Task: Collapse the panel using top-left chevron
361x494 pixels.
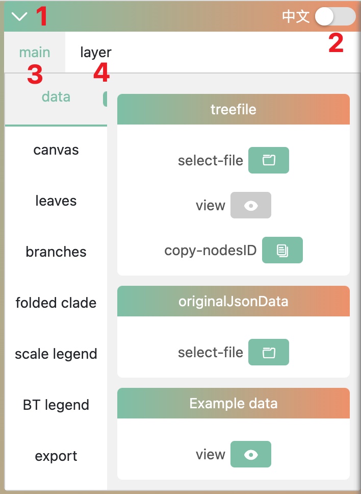Action: 19,17
